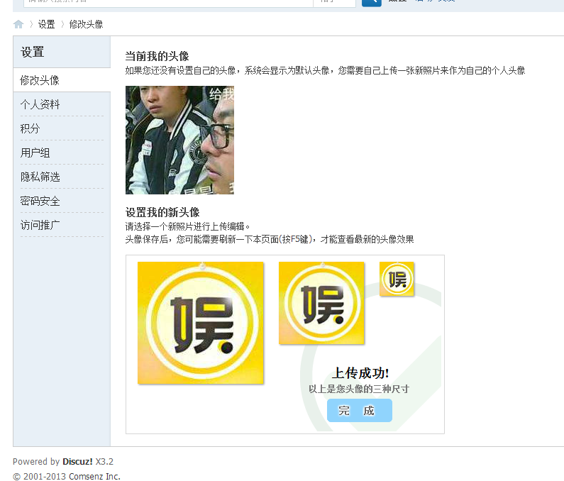Image resolution: width=564 pixels, height=481 pixels.
Task: Click the blue search button at top
Action: point(372,2)
